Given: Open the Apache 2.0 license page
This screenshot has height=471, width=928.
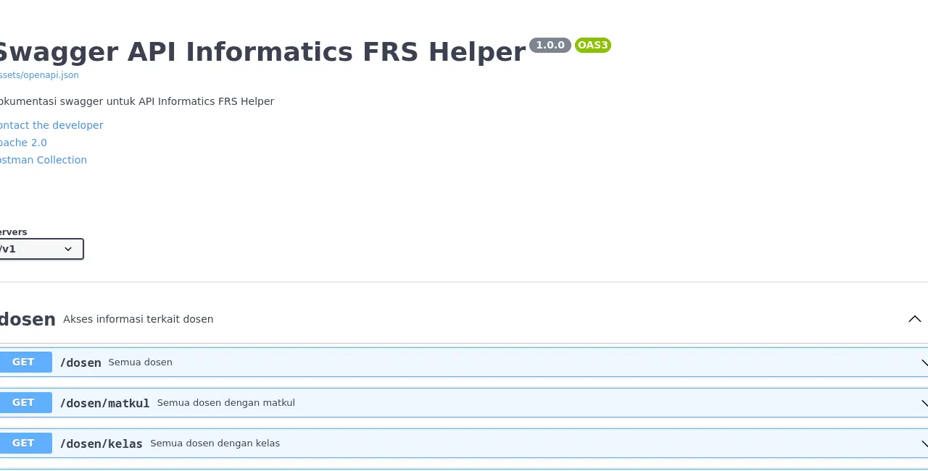Looking at the screenshot, I should [x=23, y=143].
